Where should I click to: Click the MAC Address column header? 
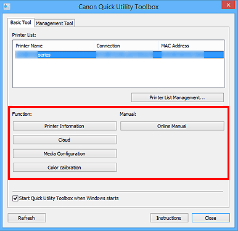pyautogui.click(x=191, y=46)
